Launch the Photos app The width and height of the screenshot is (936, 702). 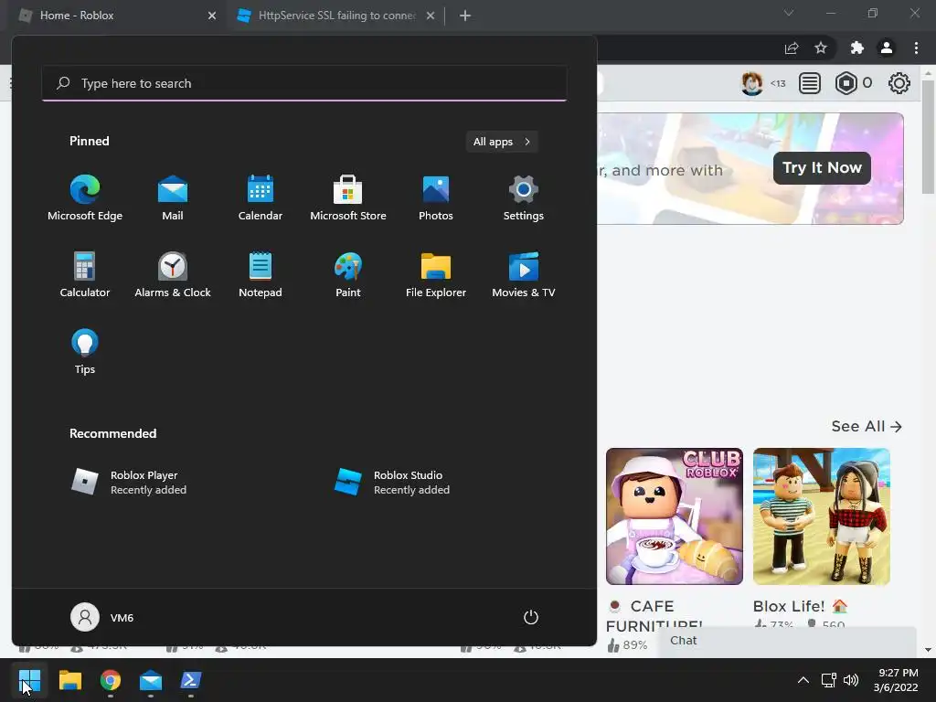[x=436, y=198]
